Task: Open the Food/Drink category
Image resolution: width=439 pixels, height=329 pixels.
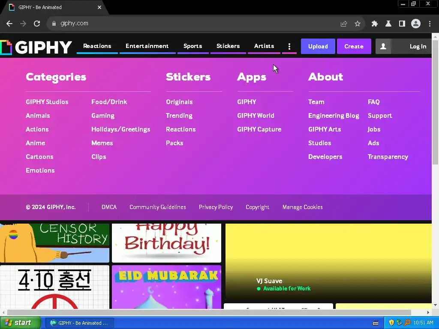Action: (109, 102)
